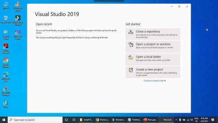The image size is (218, 123).
Task: Select the VLC media player desktop icon
Action: [18, 6]
